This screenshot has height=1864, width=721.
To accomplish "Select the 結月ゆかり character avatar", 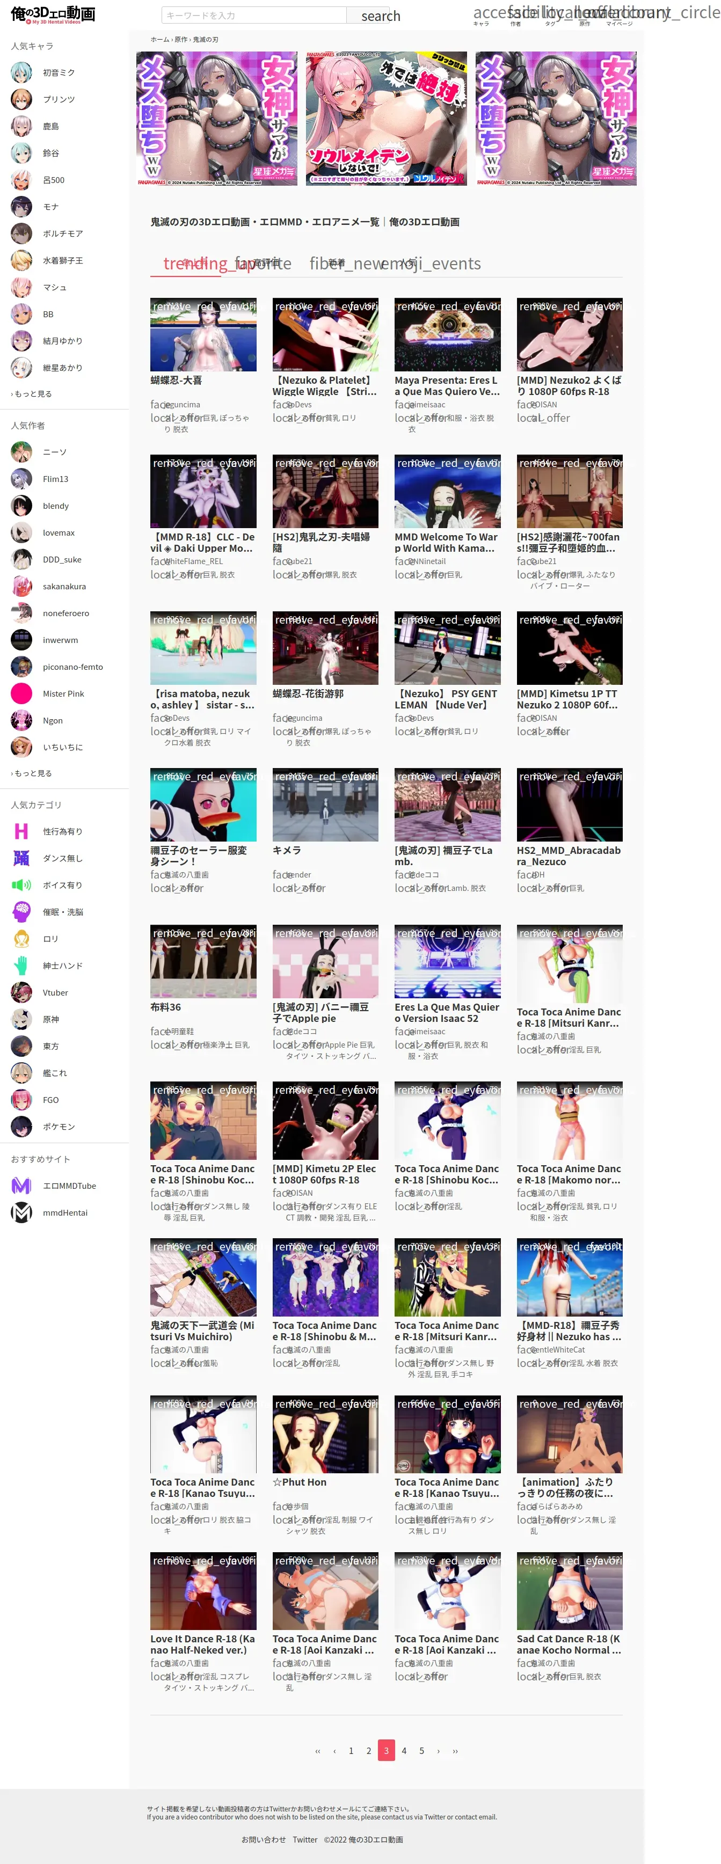I will tap(21, 341).
